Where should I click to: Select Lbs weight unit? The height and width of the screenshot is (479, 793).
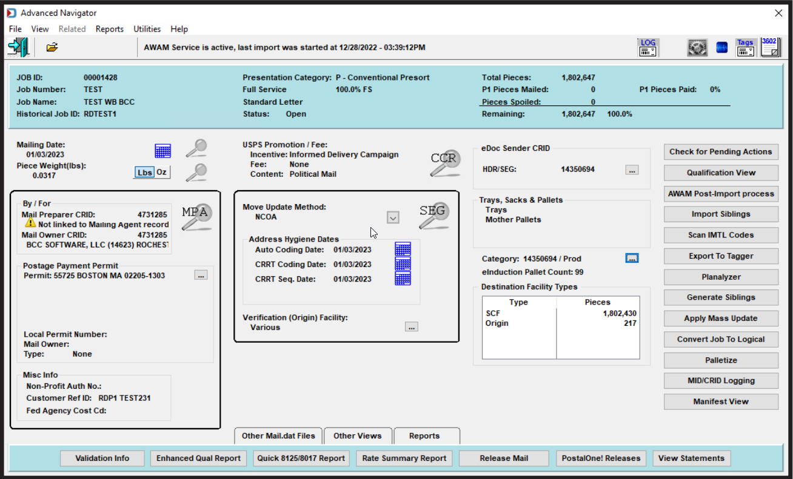click(144, 173)
